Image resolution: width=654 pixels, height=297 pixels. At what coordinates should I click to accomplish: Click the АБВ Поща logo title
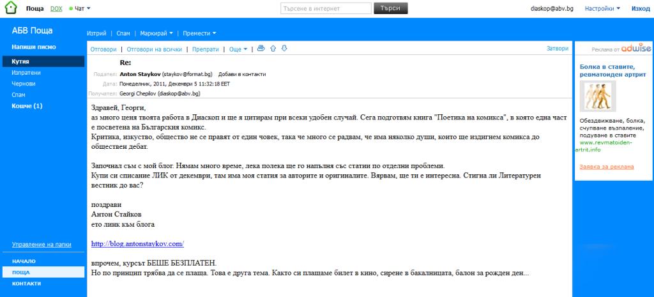tap(32, 31)
